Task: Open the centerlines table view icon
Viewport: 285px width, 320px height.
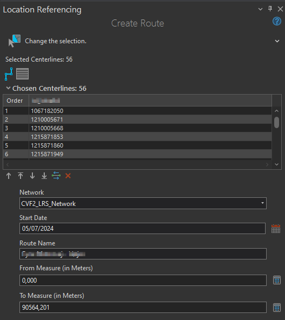Action: (23, 74)
